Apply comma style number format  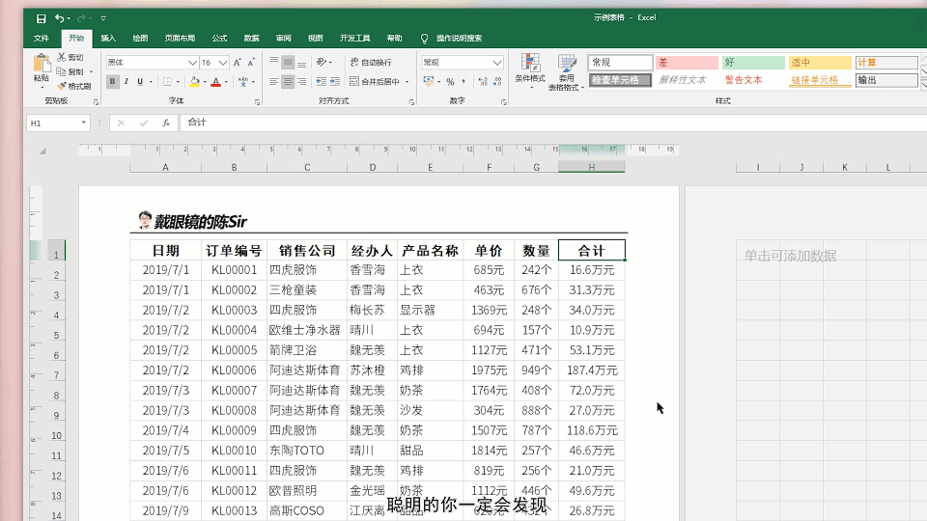(x=463, y=81)
